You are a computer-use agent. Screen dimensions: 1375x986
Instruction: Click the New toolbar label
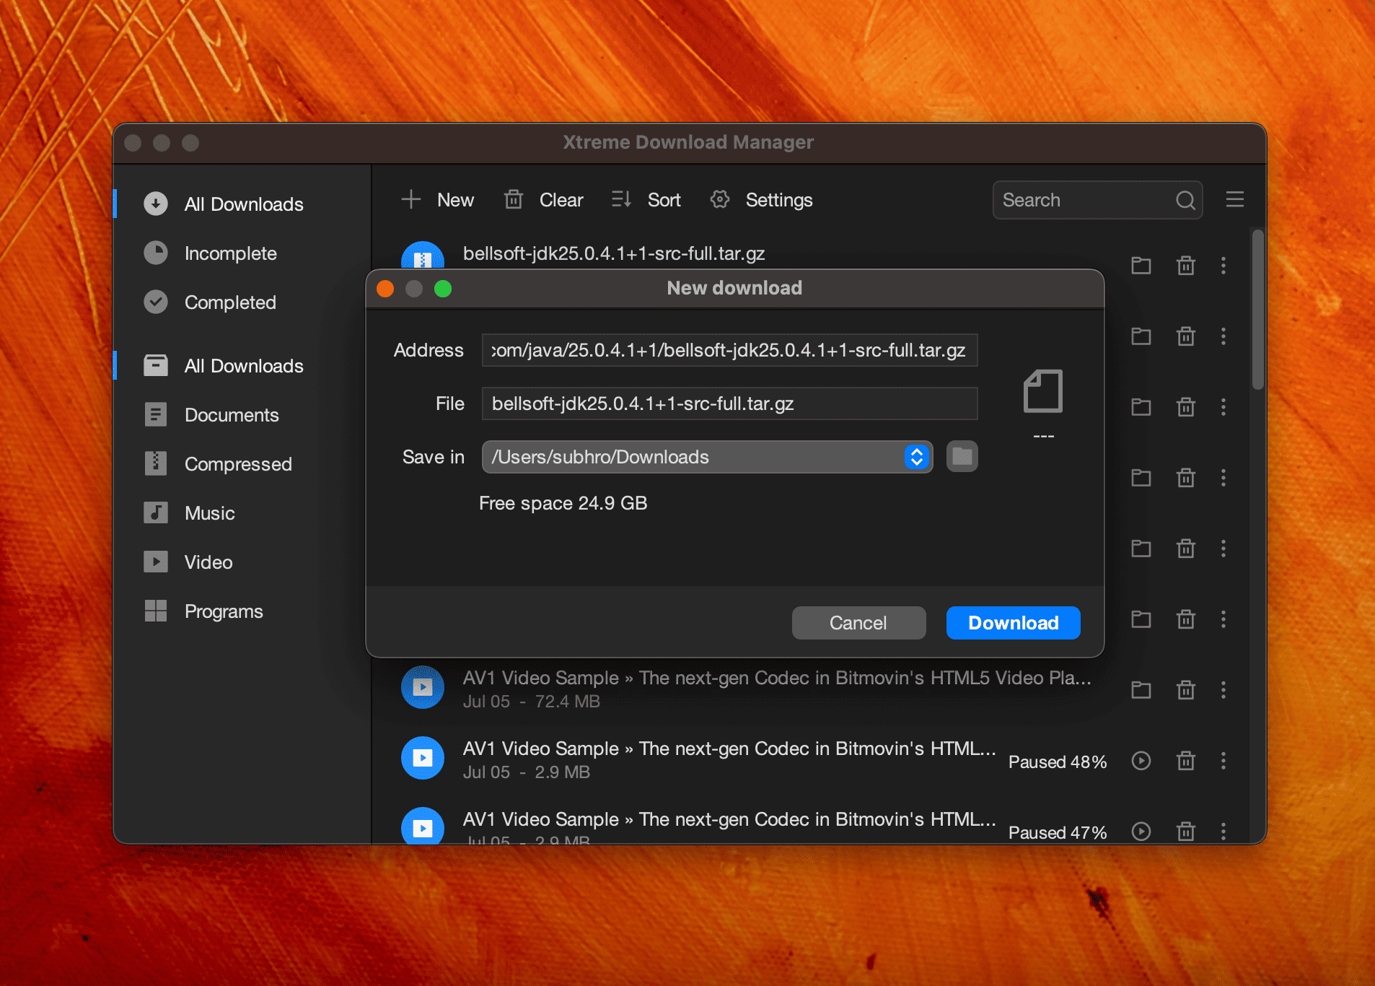pyautogui.click(x=455, y=200)
